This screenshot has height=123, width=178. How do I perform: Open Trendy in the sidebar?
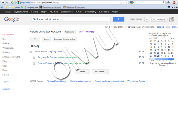[5, 82]
